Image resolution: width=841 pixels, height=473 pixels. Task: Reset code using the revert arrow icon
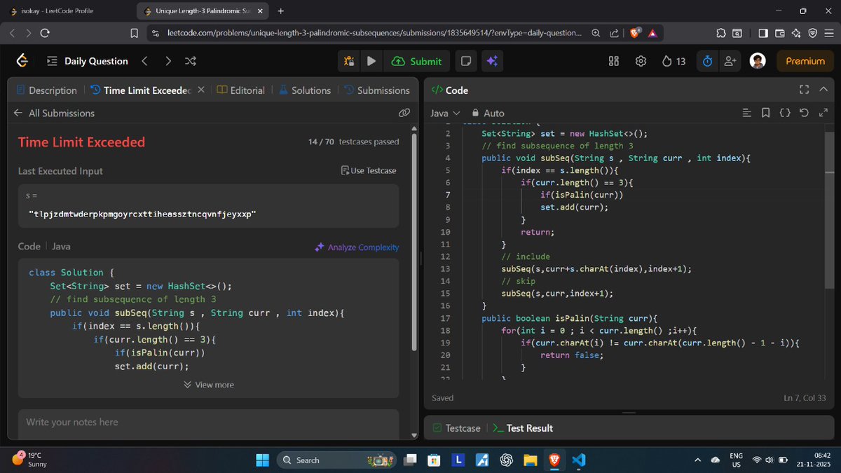pos(803,112)
